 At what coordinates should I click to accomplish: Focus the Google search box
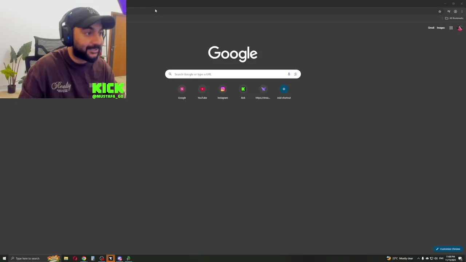click(233, 74)
